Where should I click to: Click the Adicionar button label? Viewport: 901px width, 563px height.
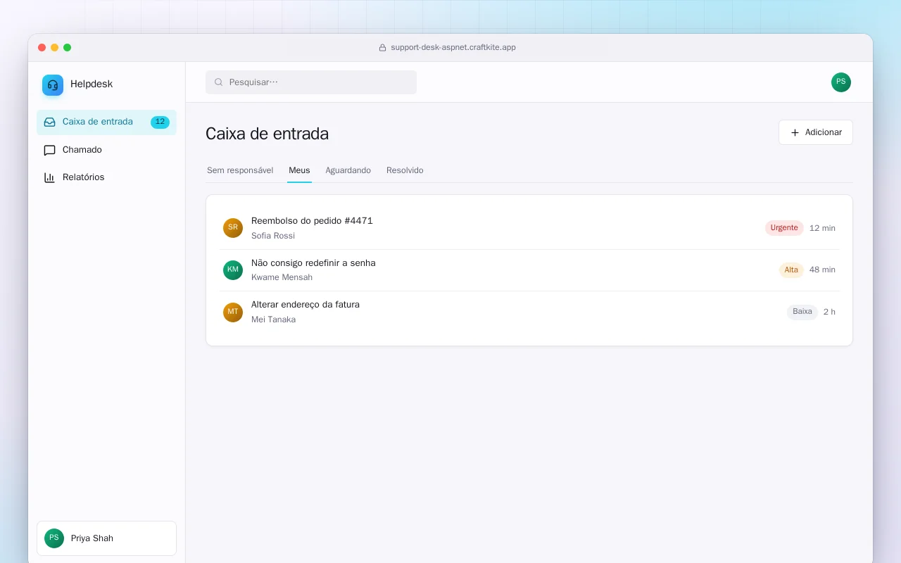(824, 132)
